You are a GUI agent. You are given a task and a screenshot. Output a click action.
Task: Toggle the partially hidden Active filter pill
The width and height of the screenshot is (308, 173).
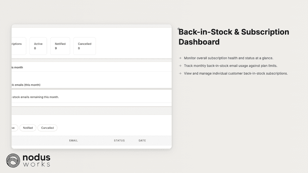[x=15, y=128]
